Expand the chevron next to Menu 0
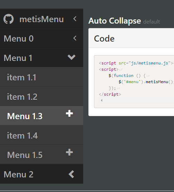Image resolution: width=174 pixels, height=192 pixels. tap(75, 38)
